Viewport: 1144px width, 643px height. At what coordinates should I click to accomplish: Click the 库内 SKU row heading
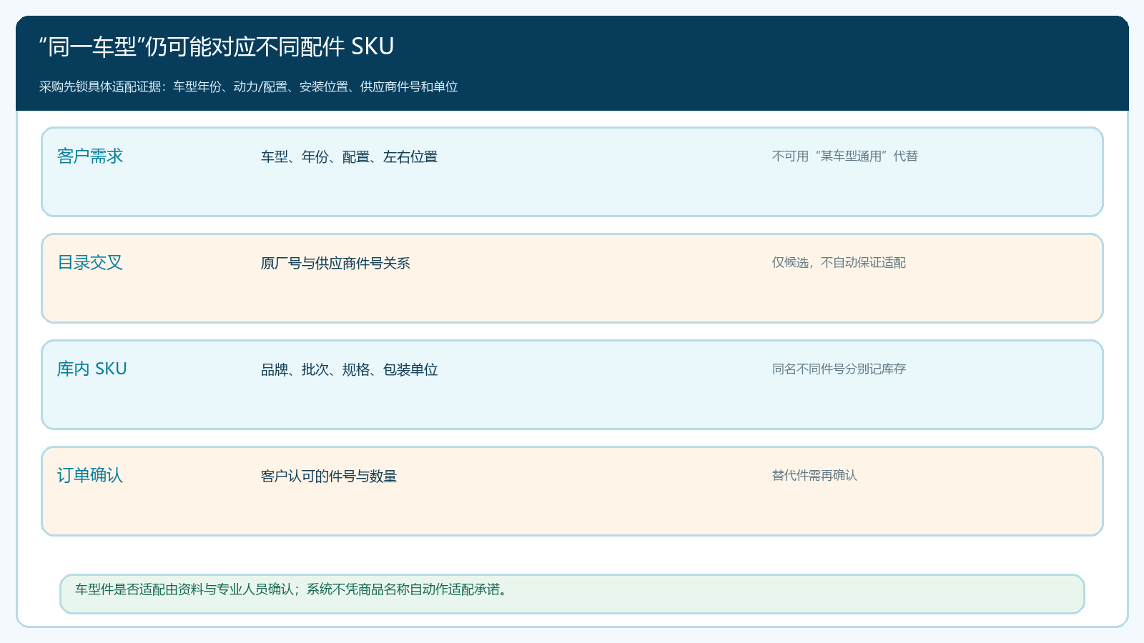(x=92, y=369)
